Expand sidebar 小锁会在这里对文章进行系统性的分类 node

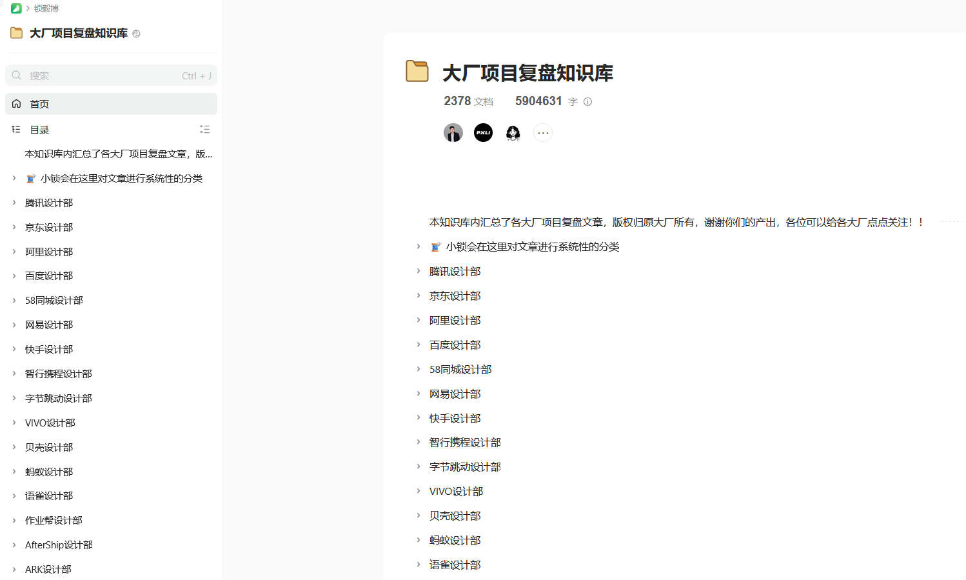coord(14,178)
